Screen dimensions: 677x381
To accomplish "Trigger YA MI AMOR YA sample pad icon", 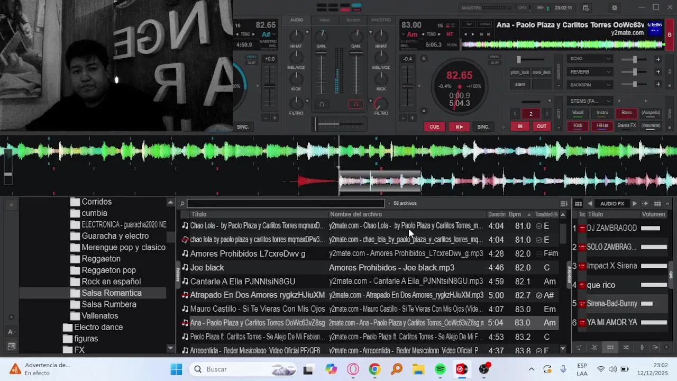I will (582, 322).
